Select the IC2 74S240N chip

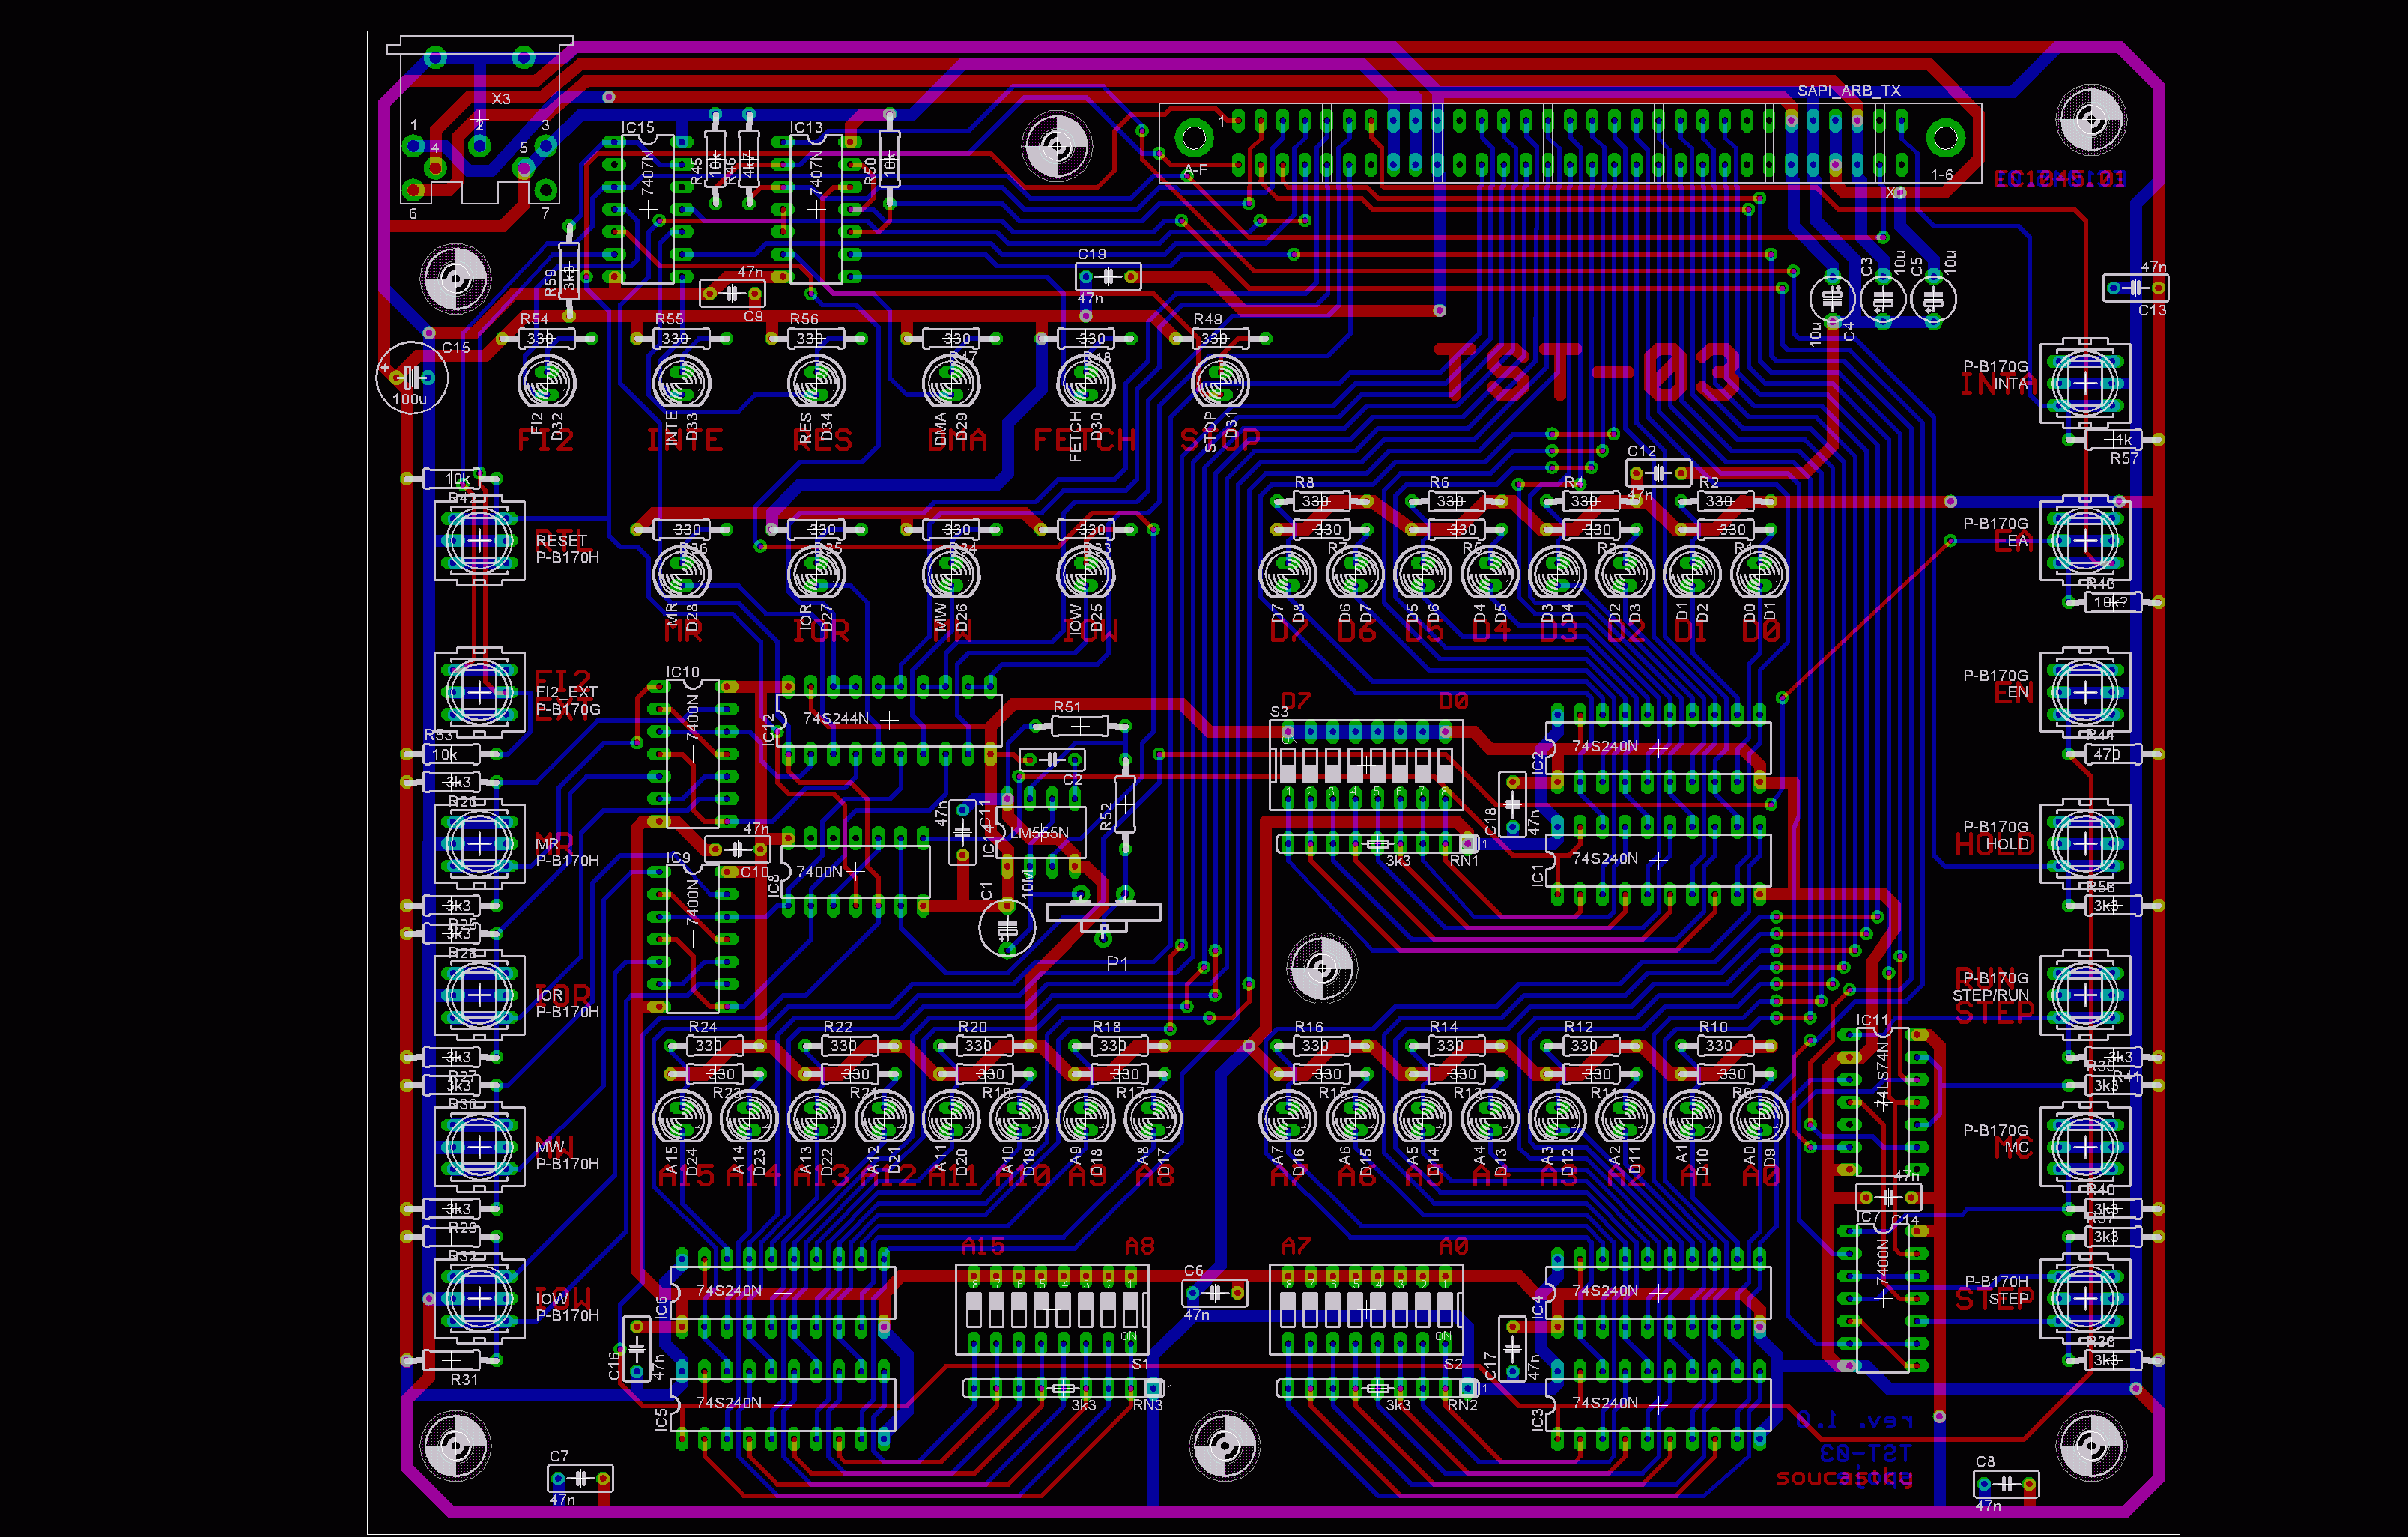(1658, 748)
